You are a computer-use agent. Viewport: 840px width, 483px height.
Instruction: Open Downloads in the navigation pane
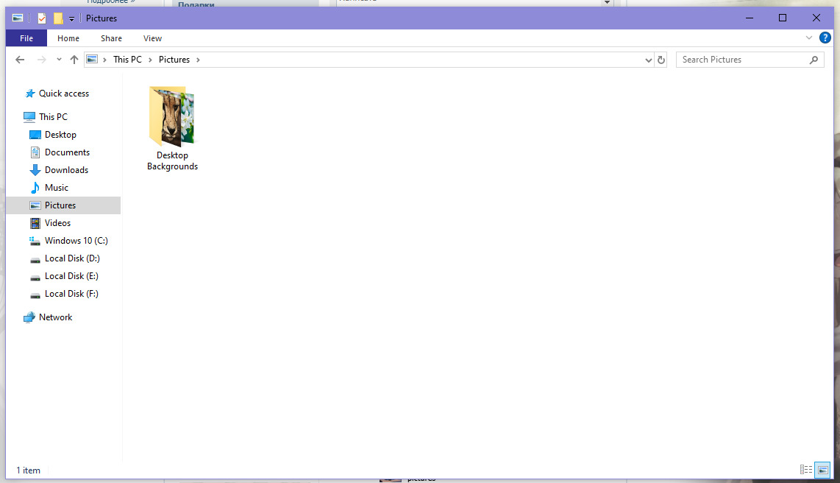click(66, 170)
